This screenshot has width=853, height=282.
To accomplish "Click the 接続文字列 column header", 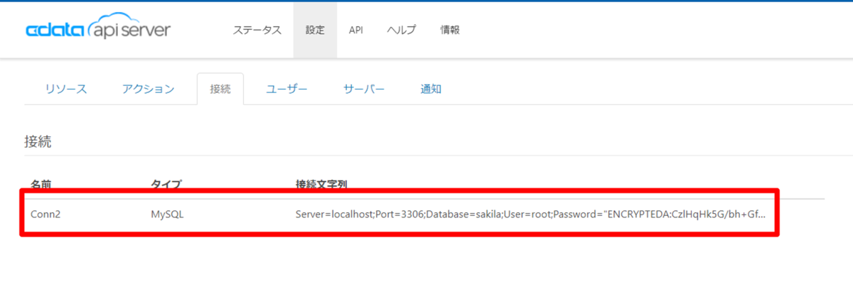I will pos(321,184).
